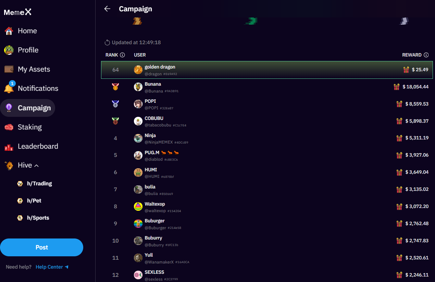This screenshot has height=282, width=435.
Task: Click the gold medal for rank one
Action: 115,87
